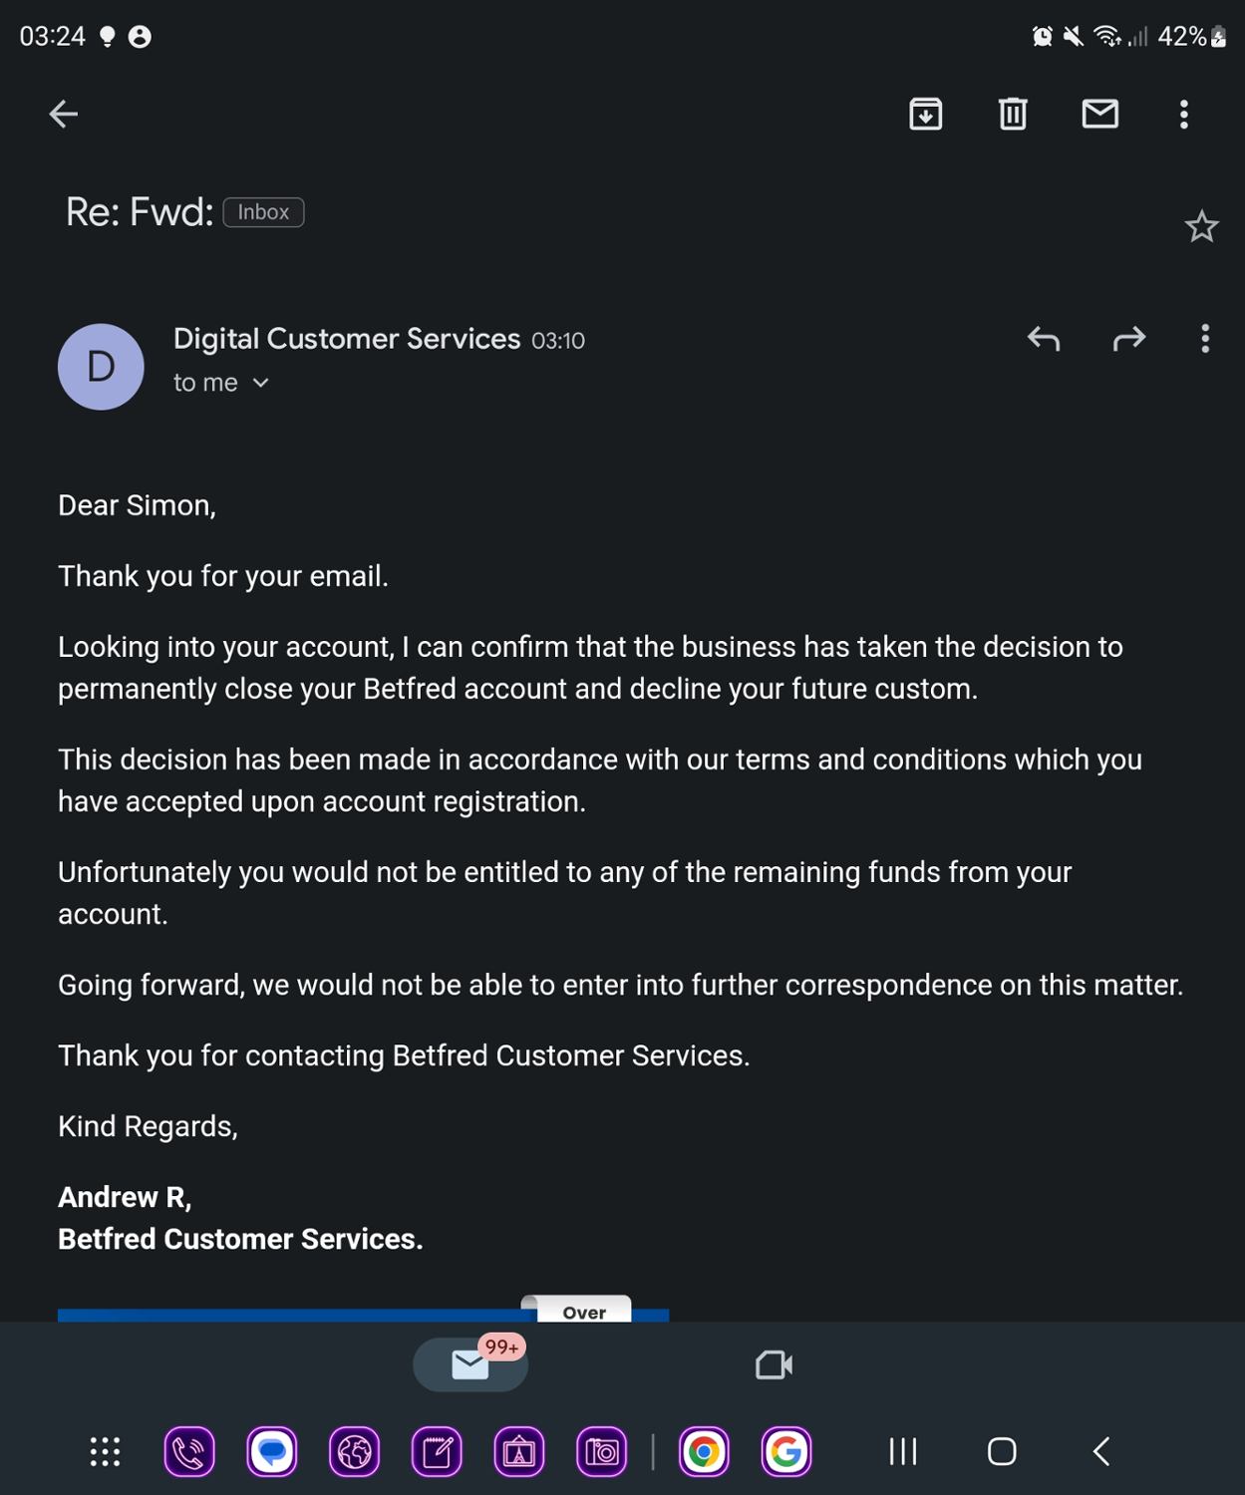
Task: Open message options next to forward arrow
Action: click(x=1205, y=340)
